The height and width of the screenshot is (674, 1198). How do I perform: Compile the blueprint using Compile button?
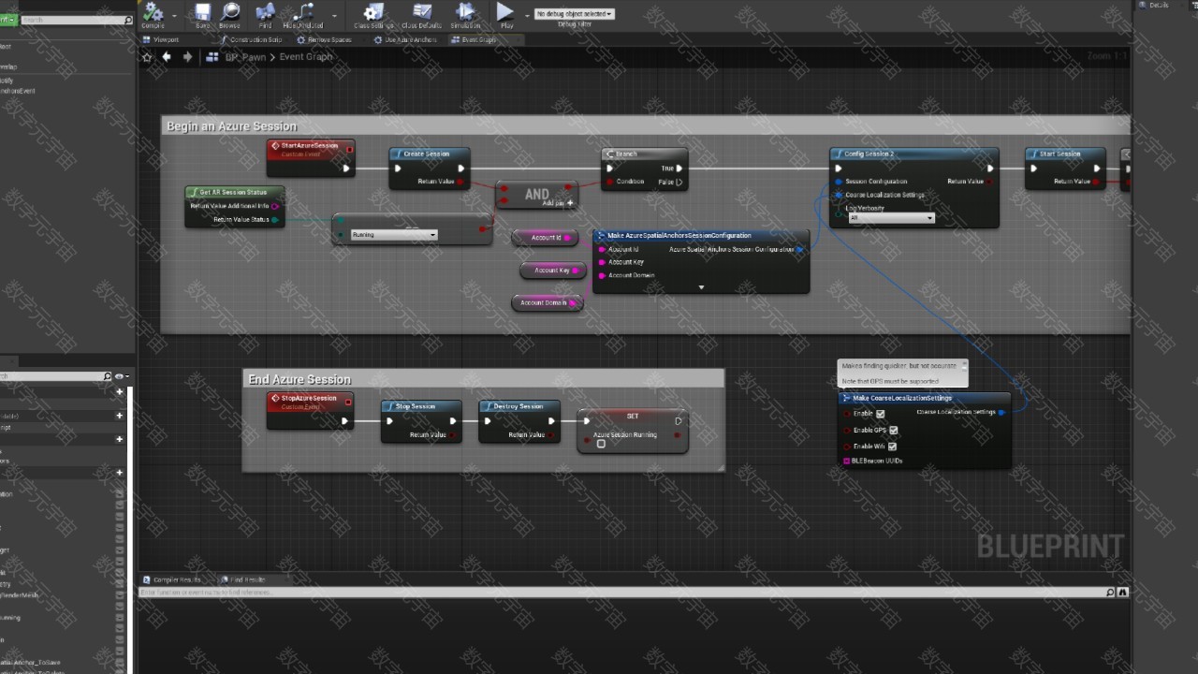point(153,14)
